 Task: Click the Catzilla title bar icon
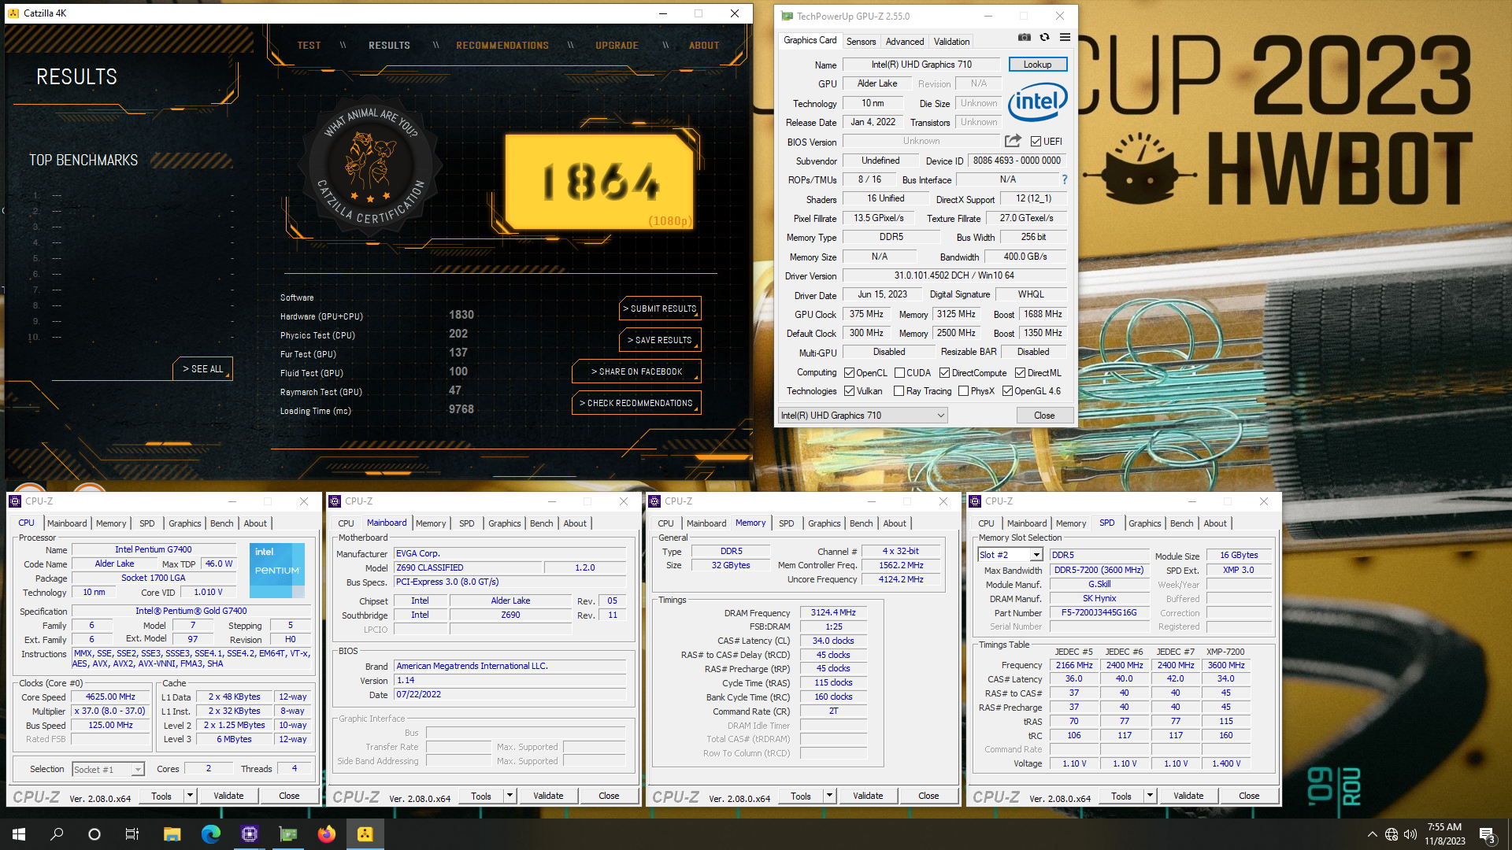[x=13, y=13]
